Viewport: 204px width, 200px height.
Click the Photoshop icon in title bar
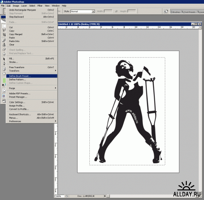[2, 2]
